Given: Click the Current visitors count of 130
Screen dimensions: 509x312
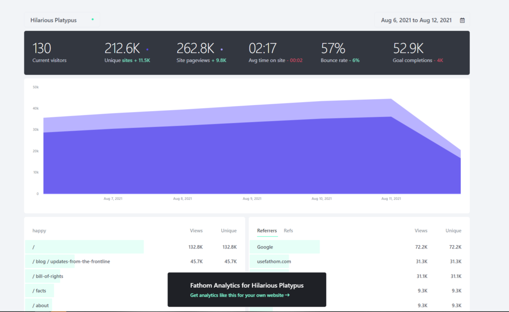Looking at the screenshot, I should [x=42, y=49].
